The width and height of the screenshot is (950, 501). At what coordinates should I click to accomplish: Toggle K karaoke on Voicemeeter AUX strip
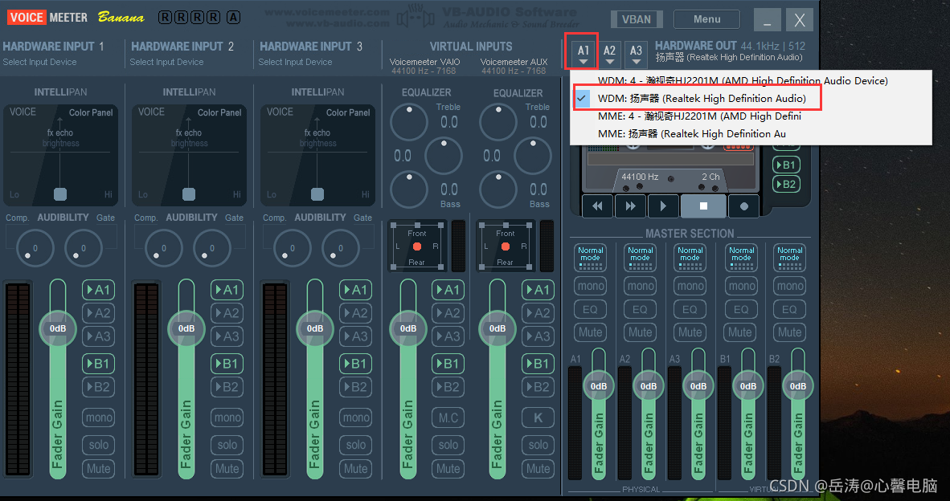tap(538, 417)
